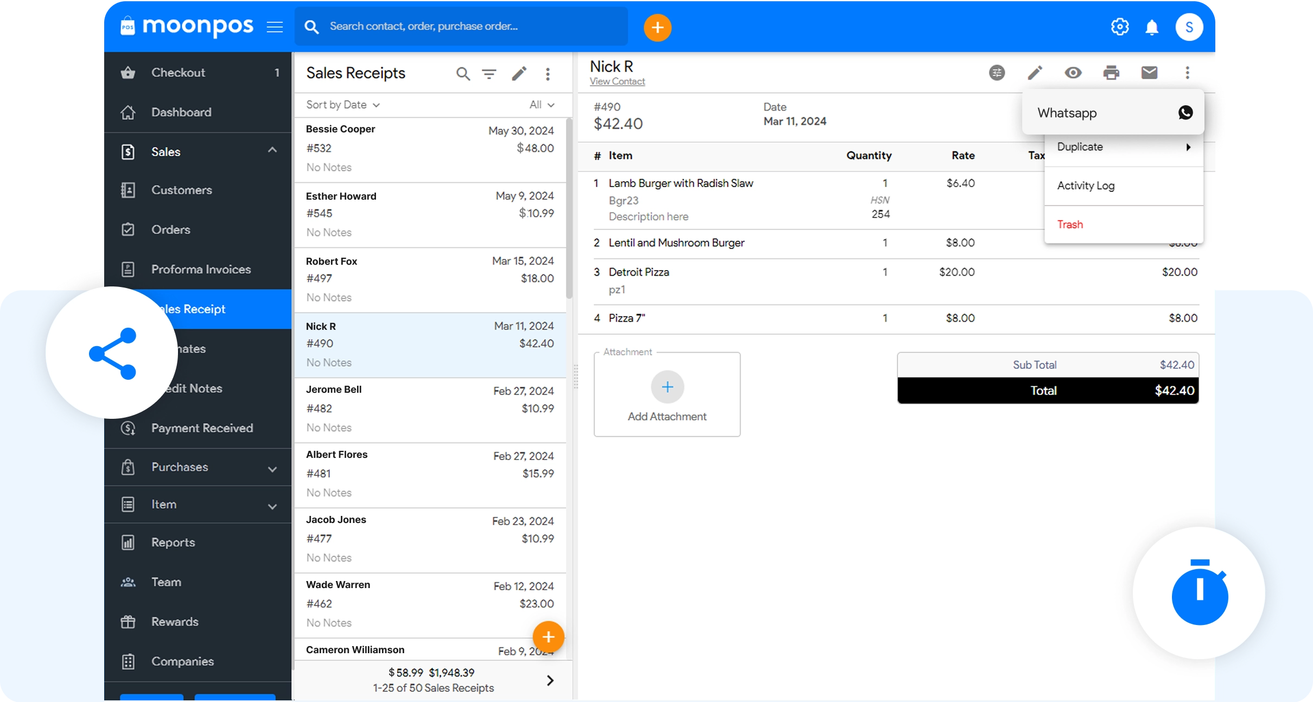Click the View Contact link
This screenshot has width=1313, height=702.
[617, 81]
